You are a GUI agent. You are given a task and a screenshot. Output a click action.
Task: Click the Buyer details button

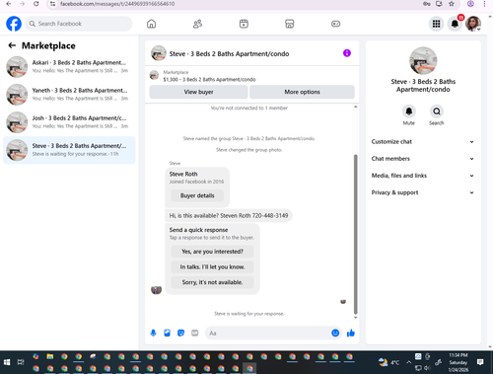point(197,195)
